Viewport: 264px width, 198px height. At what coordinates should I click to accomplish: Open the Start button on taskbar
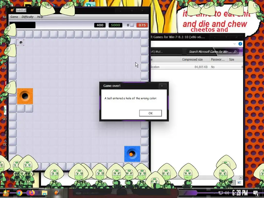tap(6, 193)
